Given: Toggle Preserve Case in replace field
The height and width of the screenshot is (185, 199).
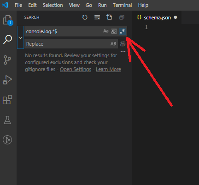Looking at the screenshot, I should (113, 44).
